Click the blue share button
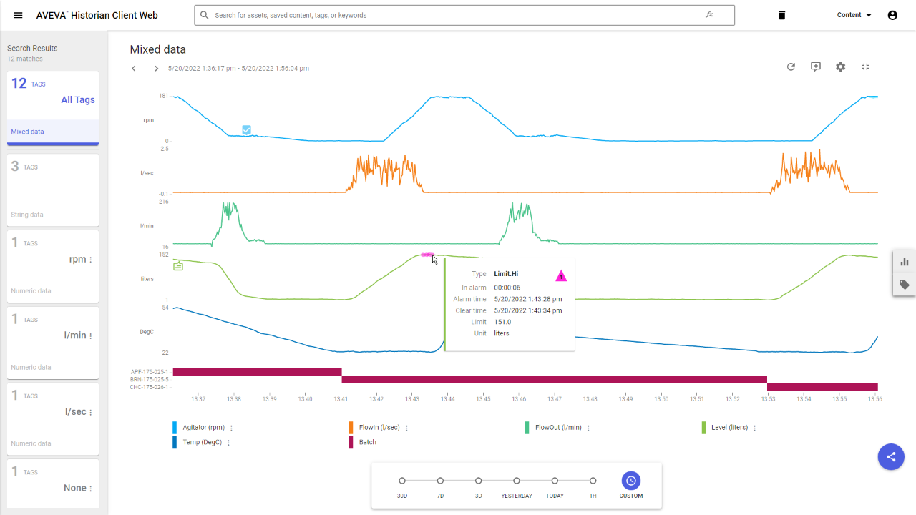Image resolution: width=916 pixels, height=515 pixels. pyautogui.click(x=891, y=456)
